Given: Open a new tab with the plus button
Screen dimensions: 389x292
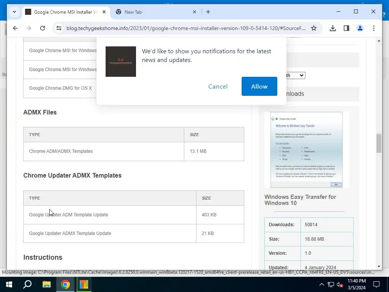Looking at the screenshot, I should 208,12.
